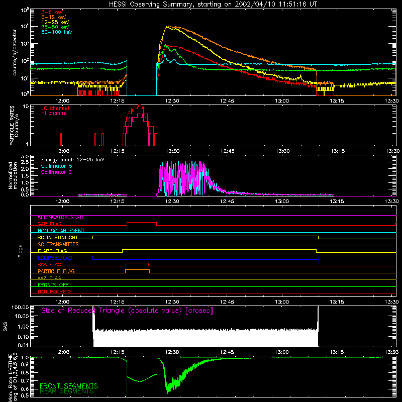Click the 12:30 tick label under counts plot
This screenshot has width=402, height=402.
coord(172,101)
